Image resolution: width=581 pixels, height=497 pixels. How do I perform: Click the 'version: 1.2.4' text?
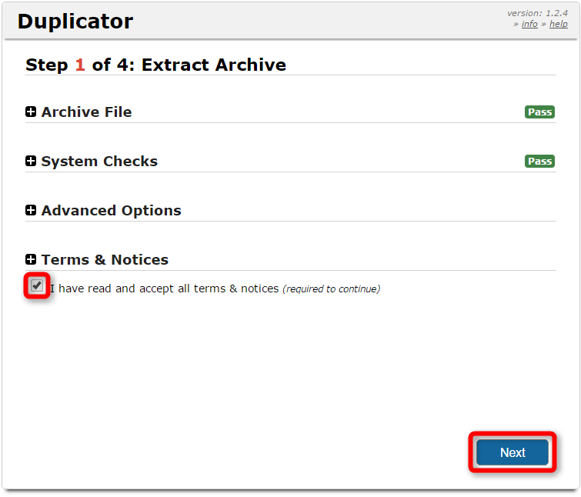point(537,13)
